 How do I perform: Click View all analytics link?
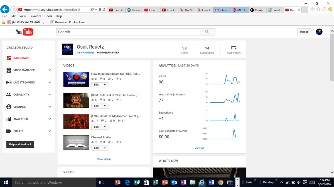[x=199, y=148]
